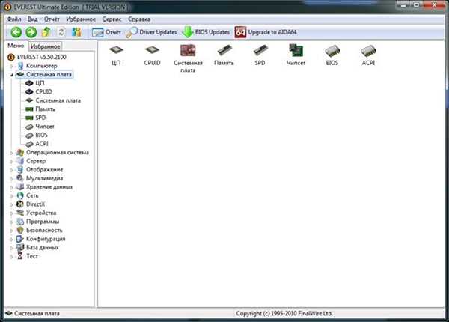The width and height of the screenshot is (449, 322).
Task: Open the SPD icon in main pane
Action: click(x=260, y=55)
